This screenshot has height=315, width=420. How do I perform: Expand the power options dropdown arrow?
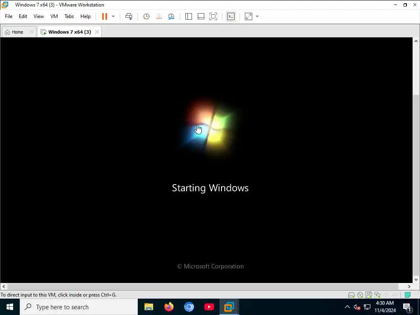(x=113, y=16)
